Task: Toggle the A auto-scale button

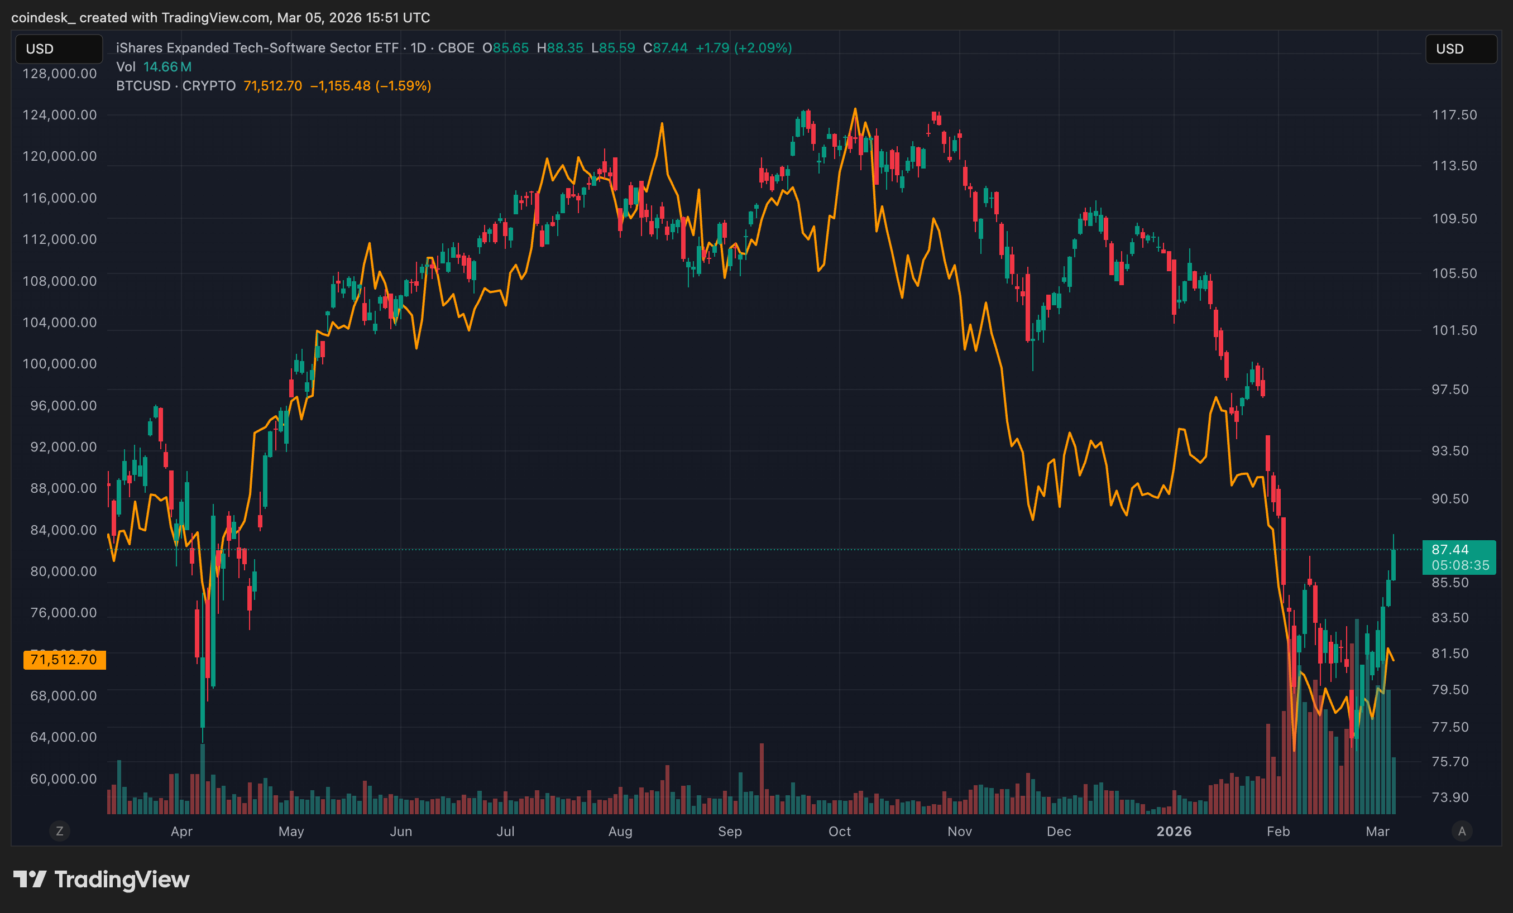Action: pos(1462,831)
